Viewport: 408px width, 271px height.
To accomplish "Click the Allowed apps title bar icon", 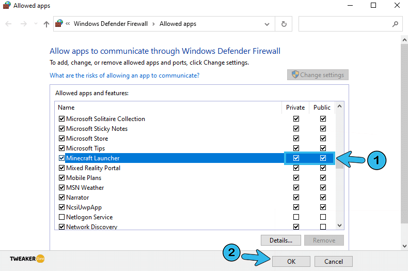I will [7, 5].
